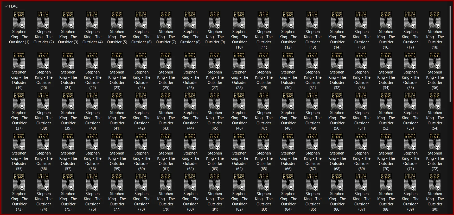
Task: Select cover icon of Outsider (18)
Action: tap(435, 20)
